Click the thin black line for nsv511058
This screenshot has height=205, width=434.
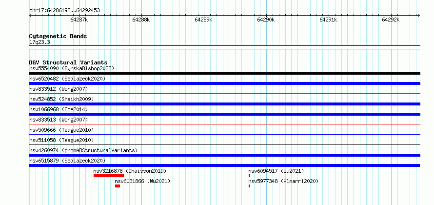(x=224, y=144)
